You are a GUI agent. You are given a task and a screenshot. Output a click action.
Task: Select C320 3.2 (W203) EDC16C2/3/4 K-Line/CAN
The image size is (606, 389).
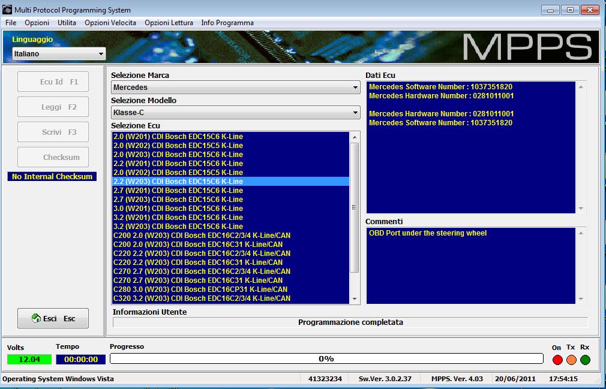click(x=231, y=298)
